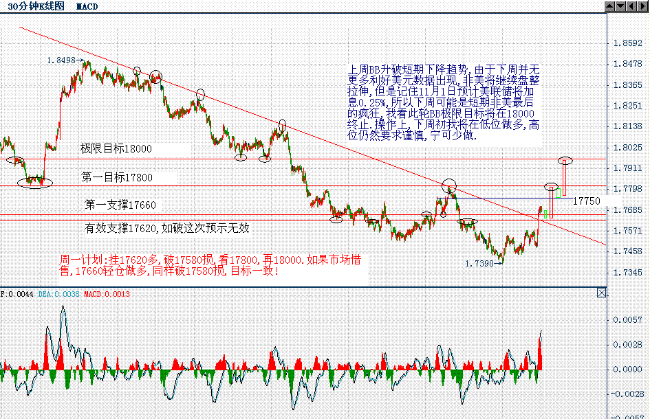Viewport: 650px width, 419px height.
Task: Click the MACD label in header
Action: pyautogui.click(x=87, y=7)
